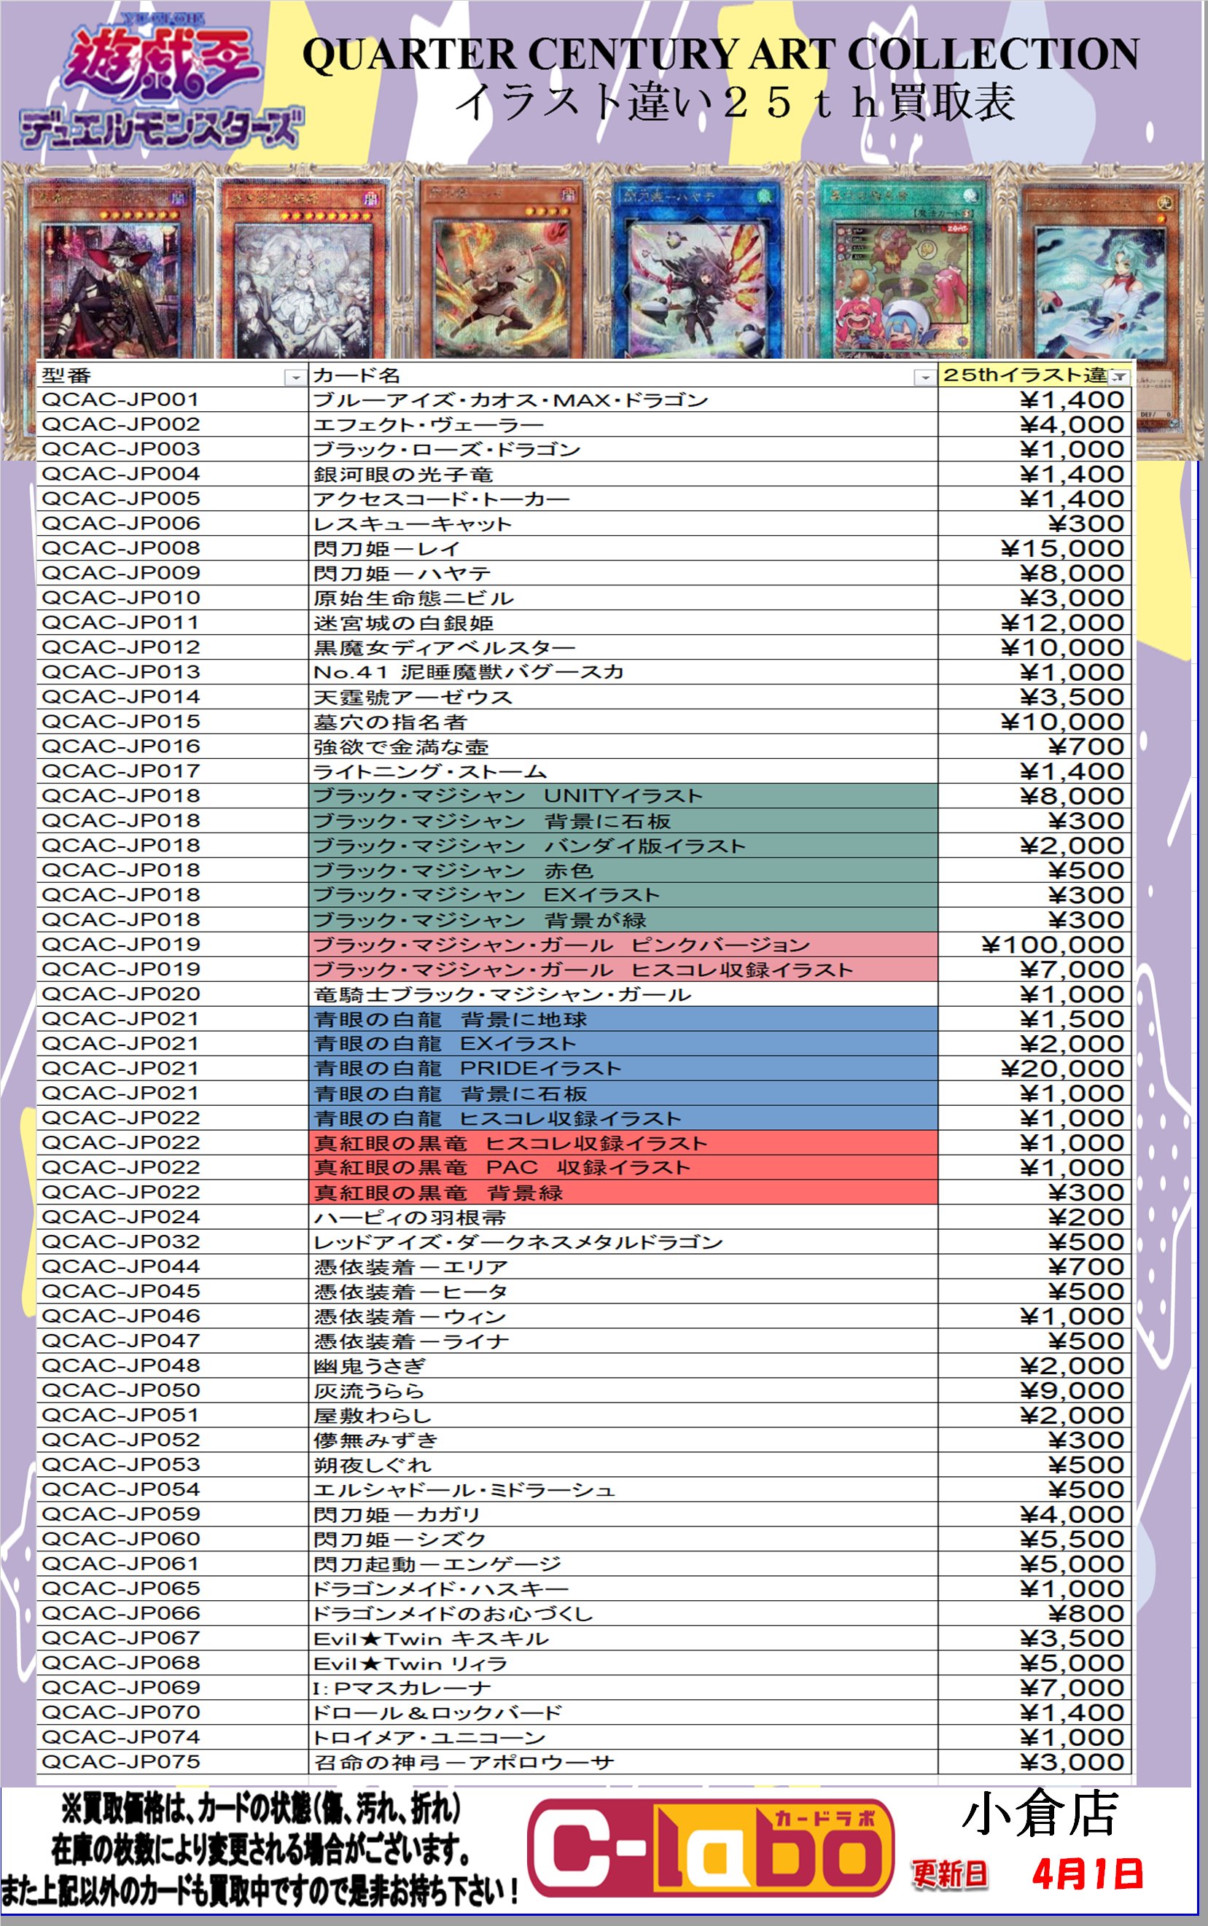This screenshot has width=1208, height=1926.
Task: Select the ドロール＆ロックバード cell
Action: pos(623,1712)
